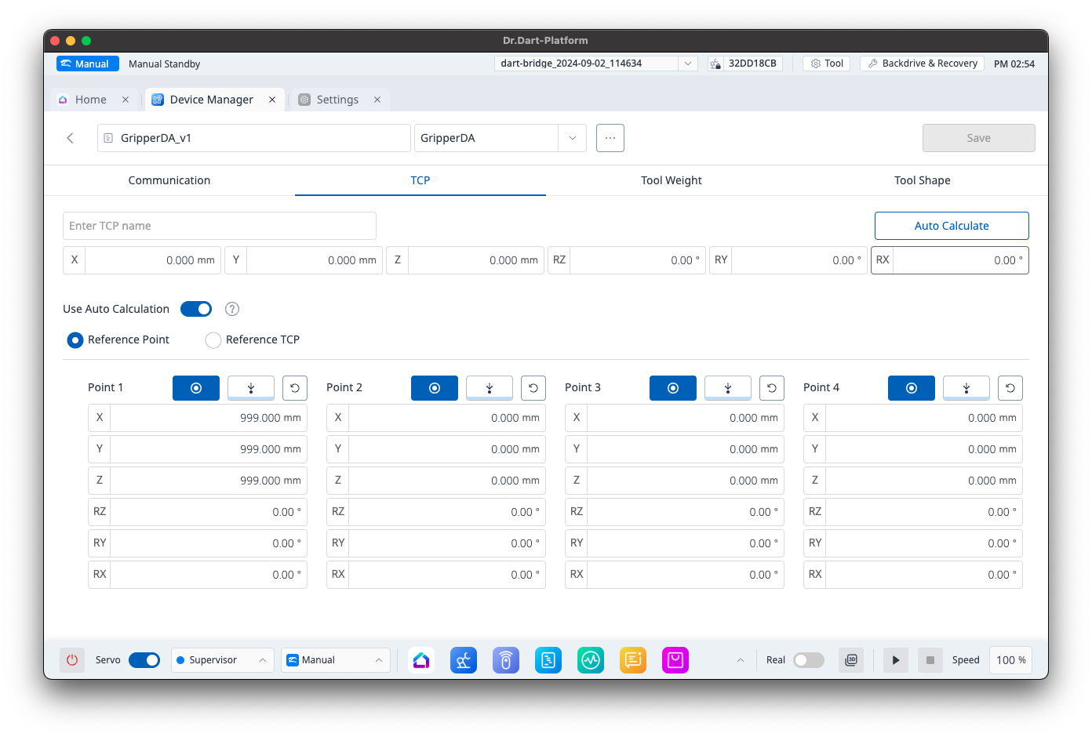Expand the dart-bridge connection dropdown
The height and width of the screenshot is (737, 1092).
687,64
